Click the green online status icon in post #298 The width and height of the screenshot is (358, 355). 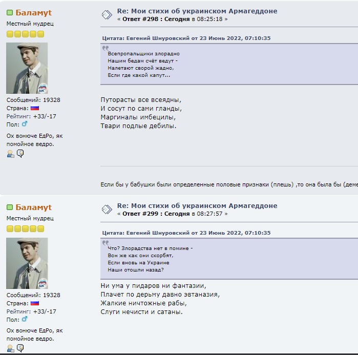[x=10, y=13]
